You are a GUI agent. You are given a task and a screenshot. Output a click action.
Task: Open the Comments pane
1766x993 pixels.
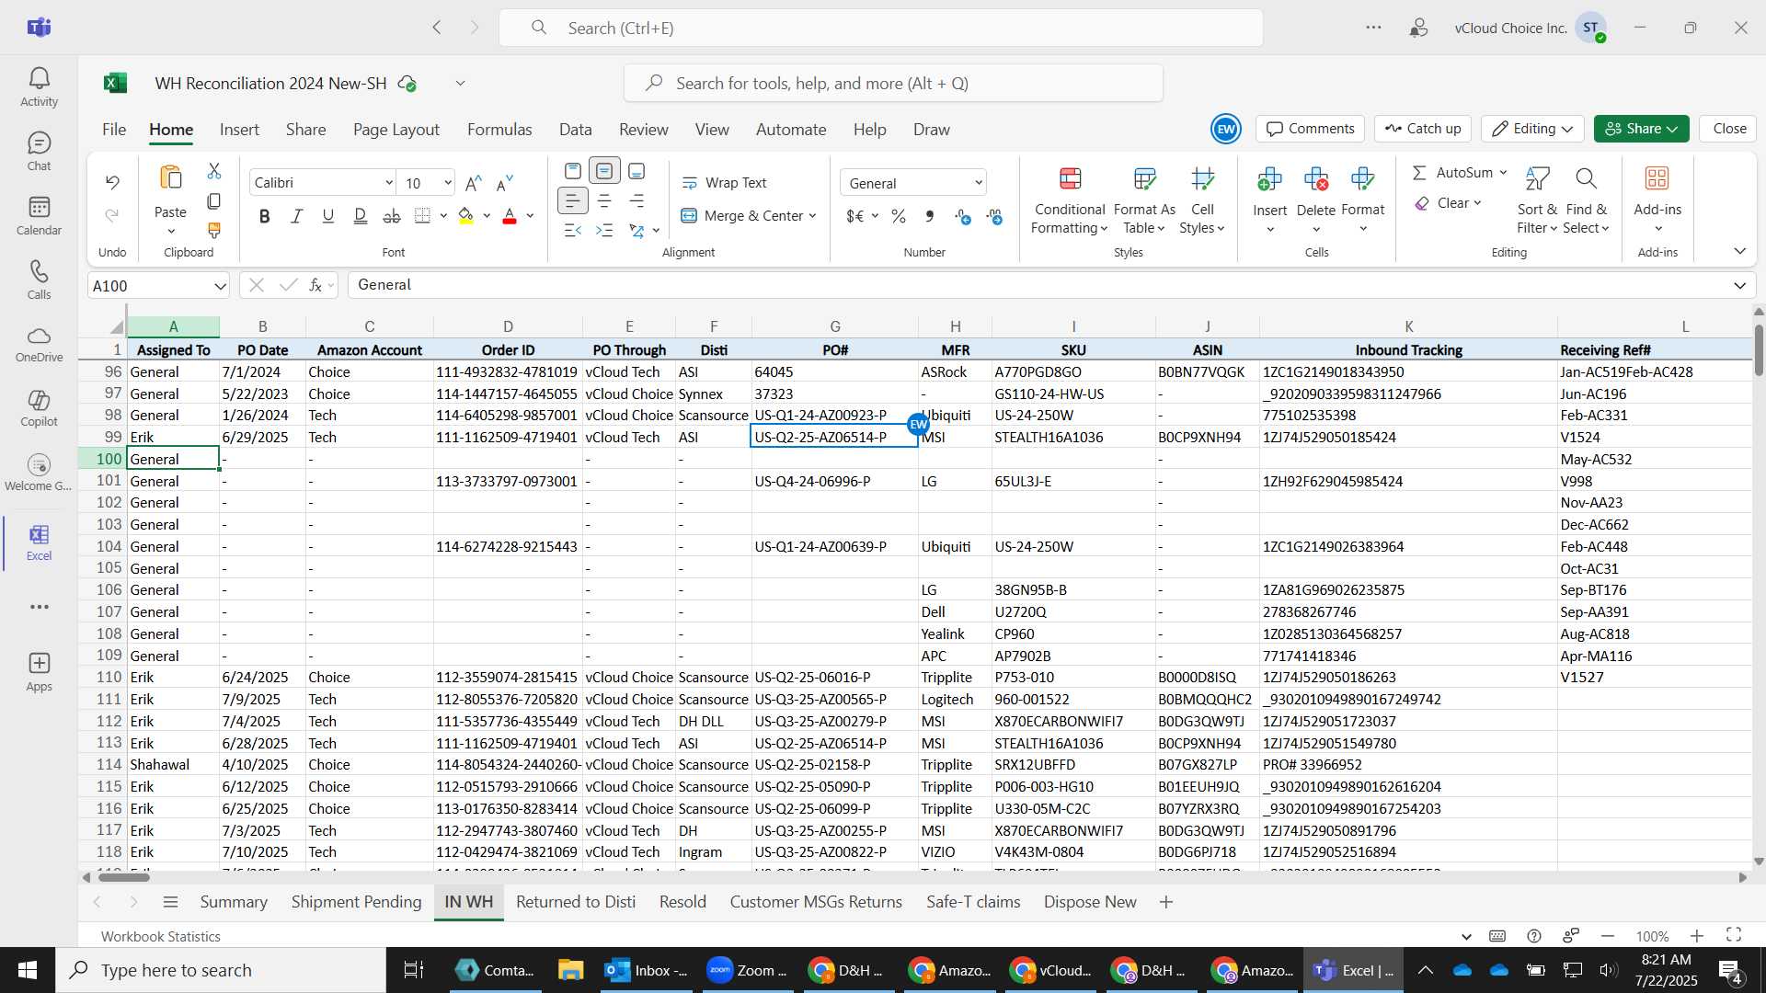tap(1311, 129)
